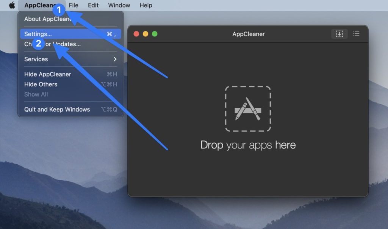The width and height of the screenshot is (388, 229).
Task: Open the Help menu
Action: coord(146,5)
